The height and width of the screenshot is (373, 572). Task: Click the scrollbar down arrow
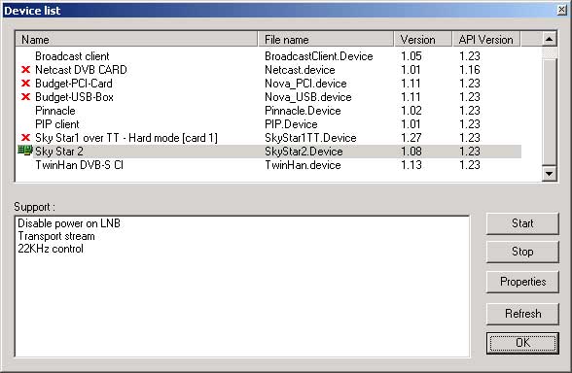pyautogui.click(x=550, y=174)
